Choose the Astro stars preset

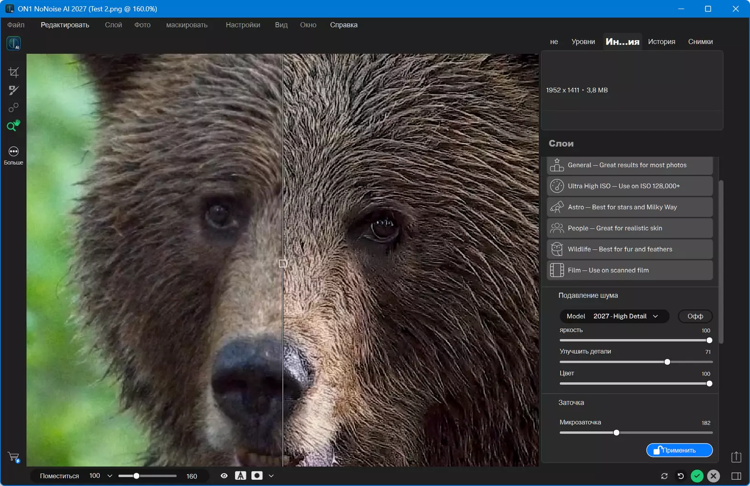[x=629, y=207]
